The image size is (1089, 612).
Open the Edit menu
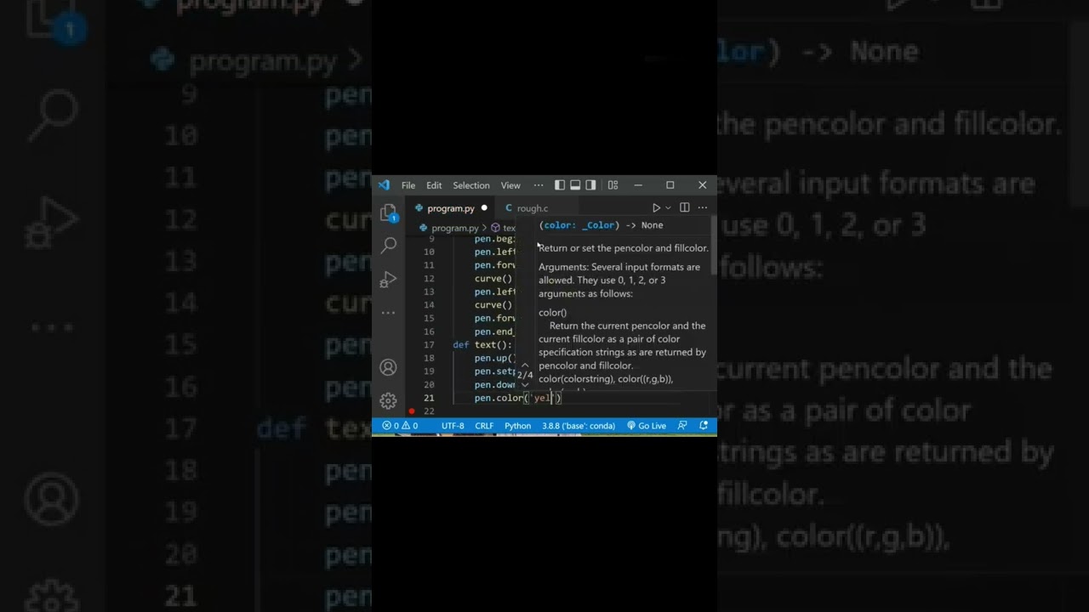[x=434, y=185]
